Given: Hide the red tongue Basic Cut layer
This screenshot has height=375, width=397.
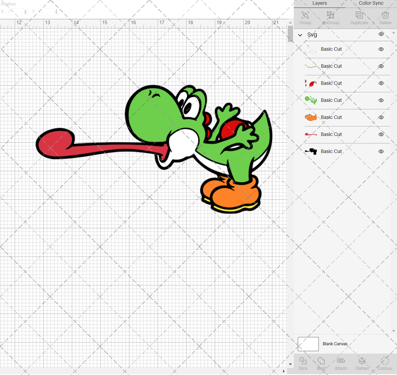Looking at the screenshot, I should tap(381, 134).
